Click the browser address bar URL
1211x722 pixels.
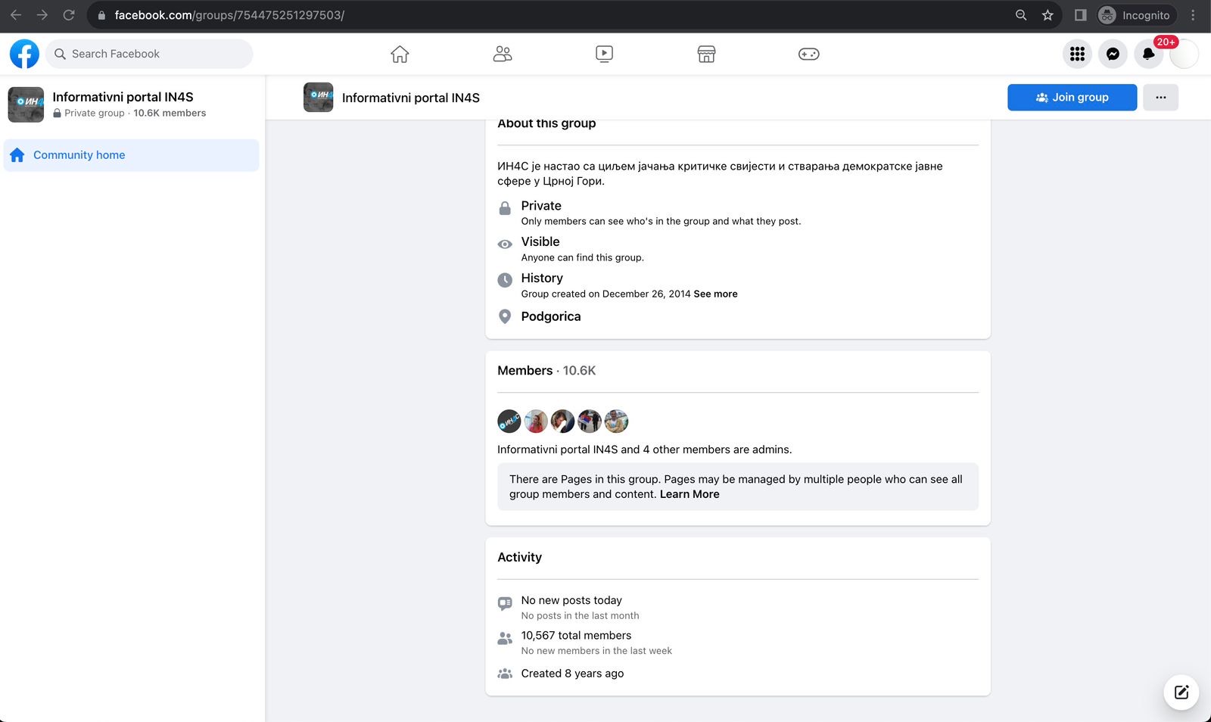[x=229, y=15]
